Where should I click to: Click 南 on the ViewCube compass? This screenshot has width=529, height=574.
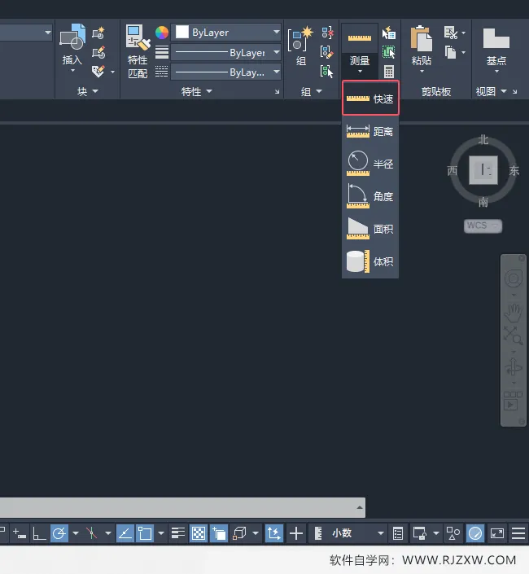tap(483, 202)
